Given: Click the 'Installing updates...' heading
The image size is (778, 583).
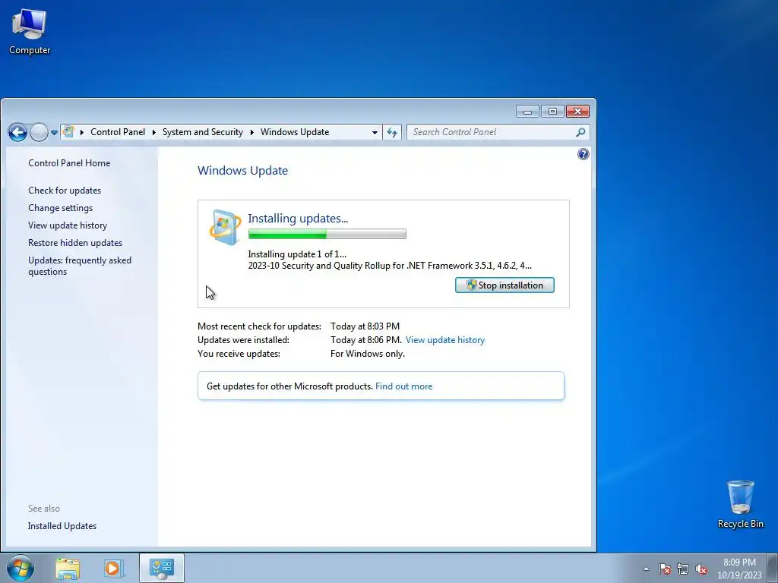Looking at the screenshot, I should coord(298,218).
